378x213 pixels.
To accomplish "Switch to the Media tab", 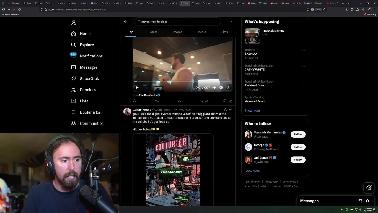I will click(202, 32).
